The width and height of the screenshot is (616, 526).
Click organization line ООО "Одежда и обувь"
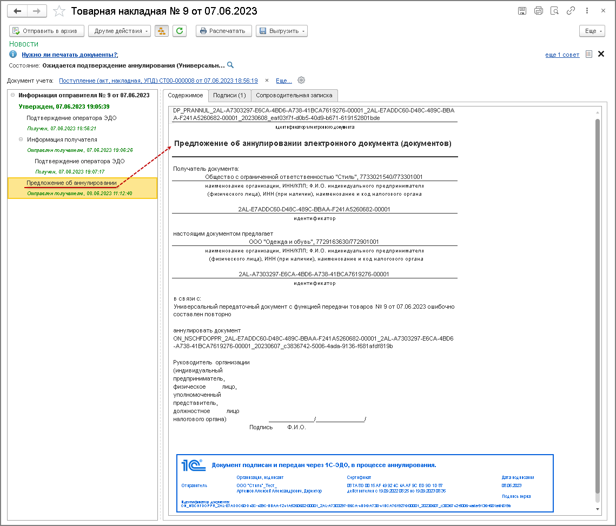pyautogui.click(x=314, y=242)
